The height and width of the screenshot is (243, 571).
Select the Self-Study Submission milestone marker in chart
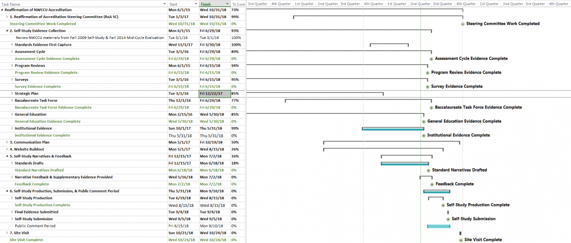tap(448, 219)
